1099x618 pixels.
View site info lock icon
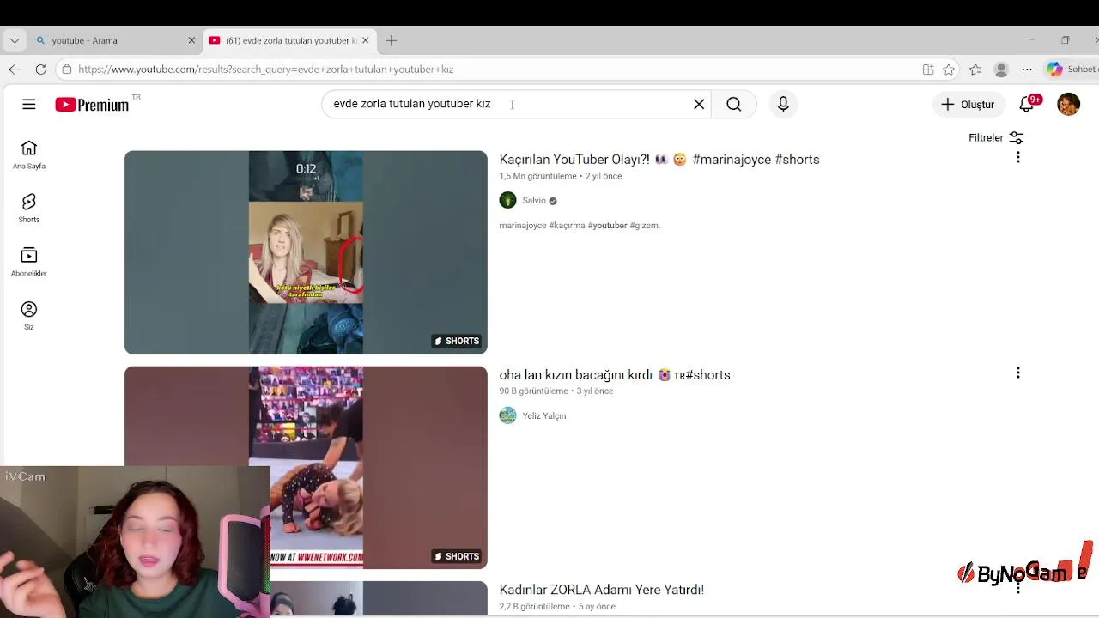pyautogui.click(x=66, y=69)
